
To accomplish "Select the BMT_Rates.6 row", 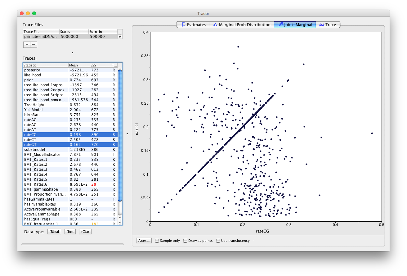I will [70, 184].
